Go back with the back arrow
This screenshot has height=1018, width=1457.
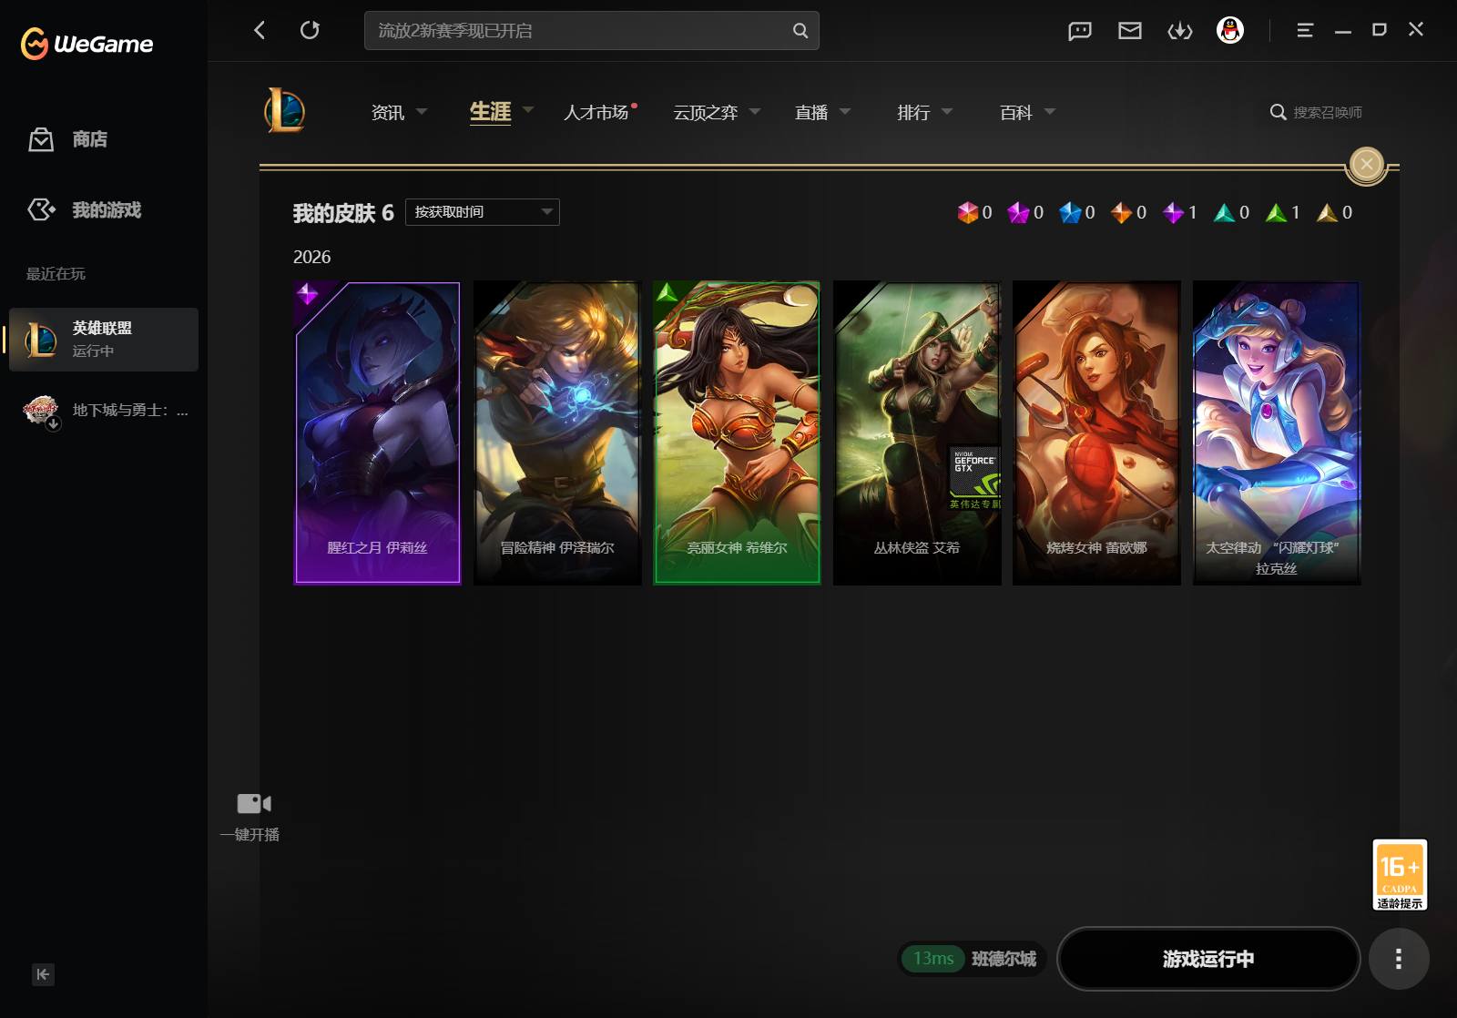click(x=260, y=30)
